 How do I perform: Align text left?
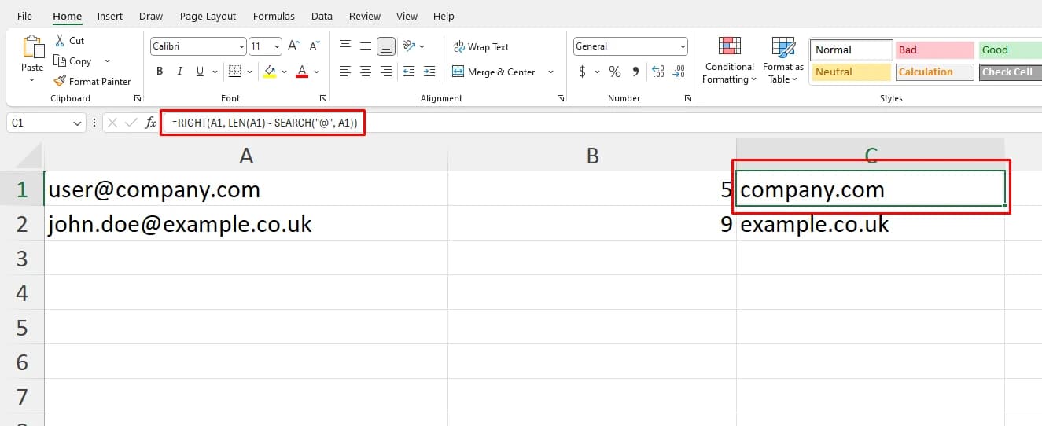coord(345,72)
